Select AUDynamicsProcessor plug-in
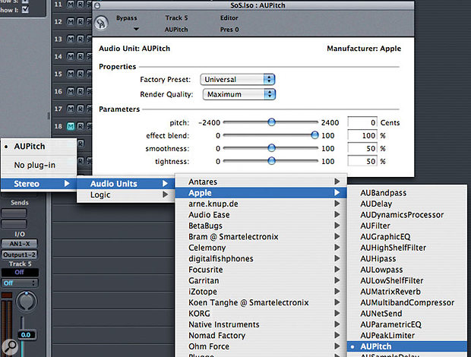The width and height of the screenshot is (471, 357). [x=407, y=215]
